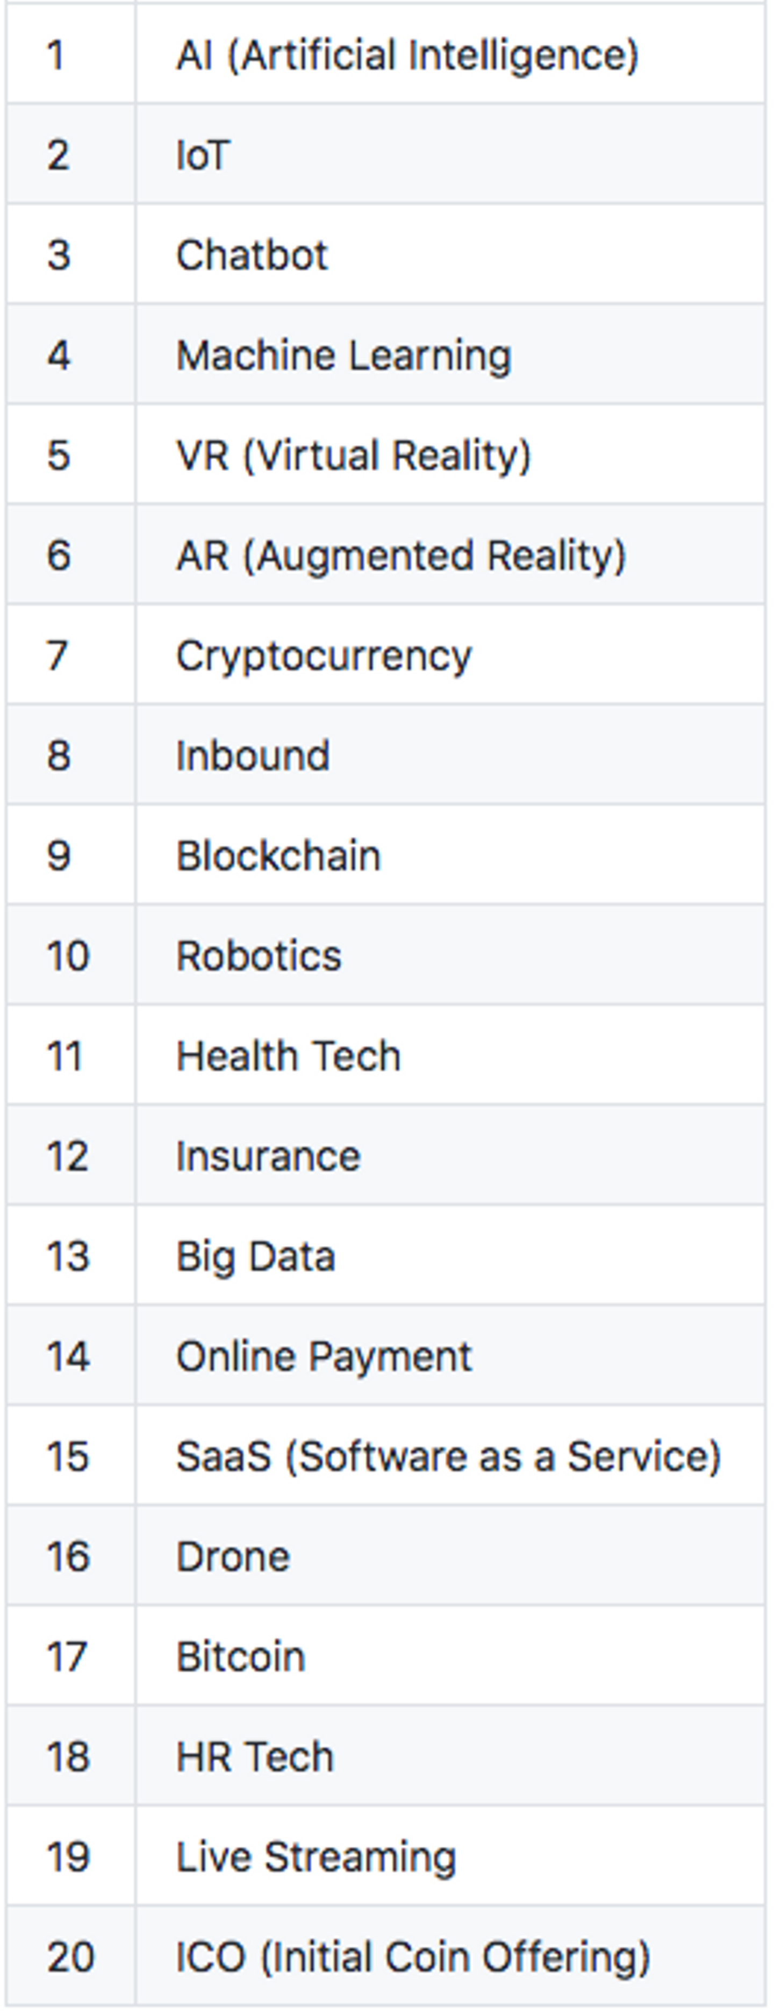
Task: Select 'AR (Augmented Reality)' entry
Action: point(400,556)
